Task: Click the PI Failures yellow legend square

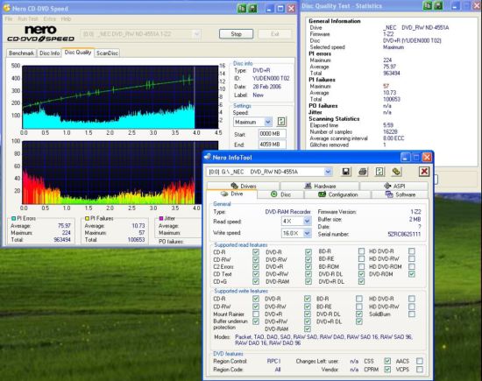Action: (88, 218)
